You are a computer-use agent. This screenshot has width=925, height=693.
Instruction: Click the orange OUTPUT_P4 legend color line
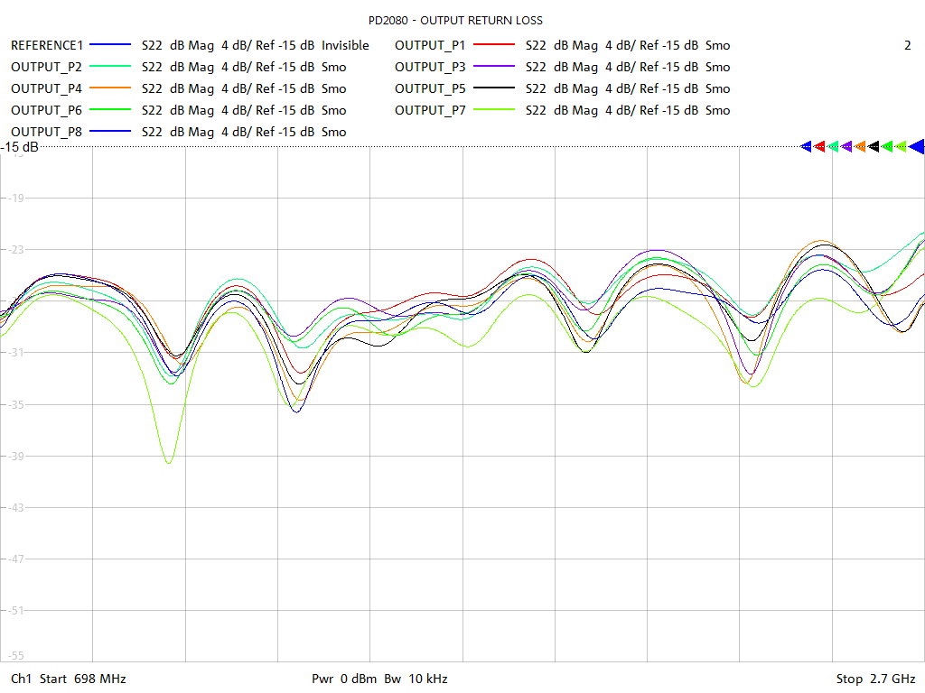point(109,88)
